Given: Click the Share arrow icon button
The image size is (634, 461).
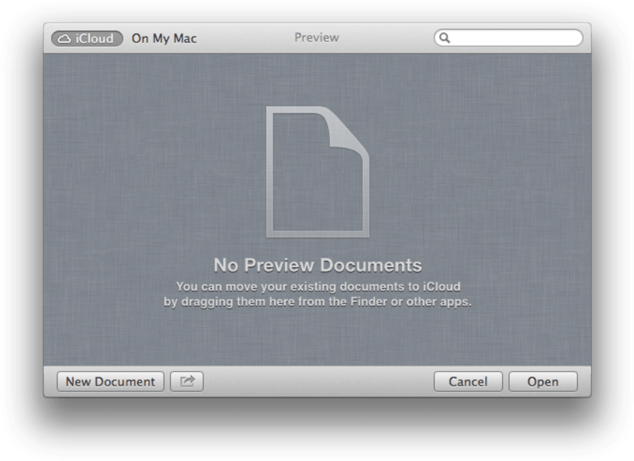Looking at the screenshot, I should pyautogui.click(x=187, y=381).
